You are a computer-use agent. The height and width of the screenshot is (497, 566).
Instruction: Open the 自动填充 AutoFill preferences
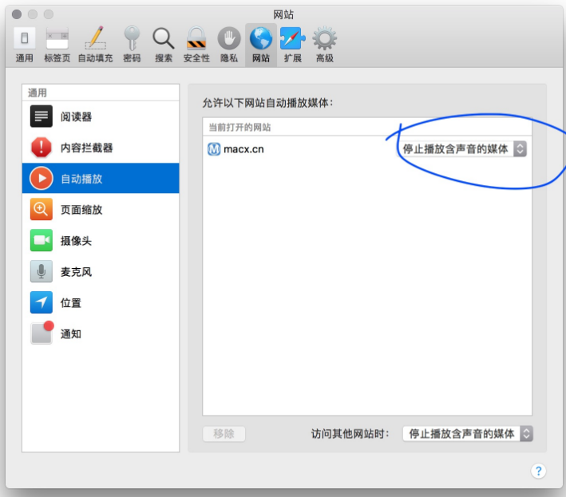pos(95,45)
